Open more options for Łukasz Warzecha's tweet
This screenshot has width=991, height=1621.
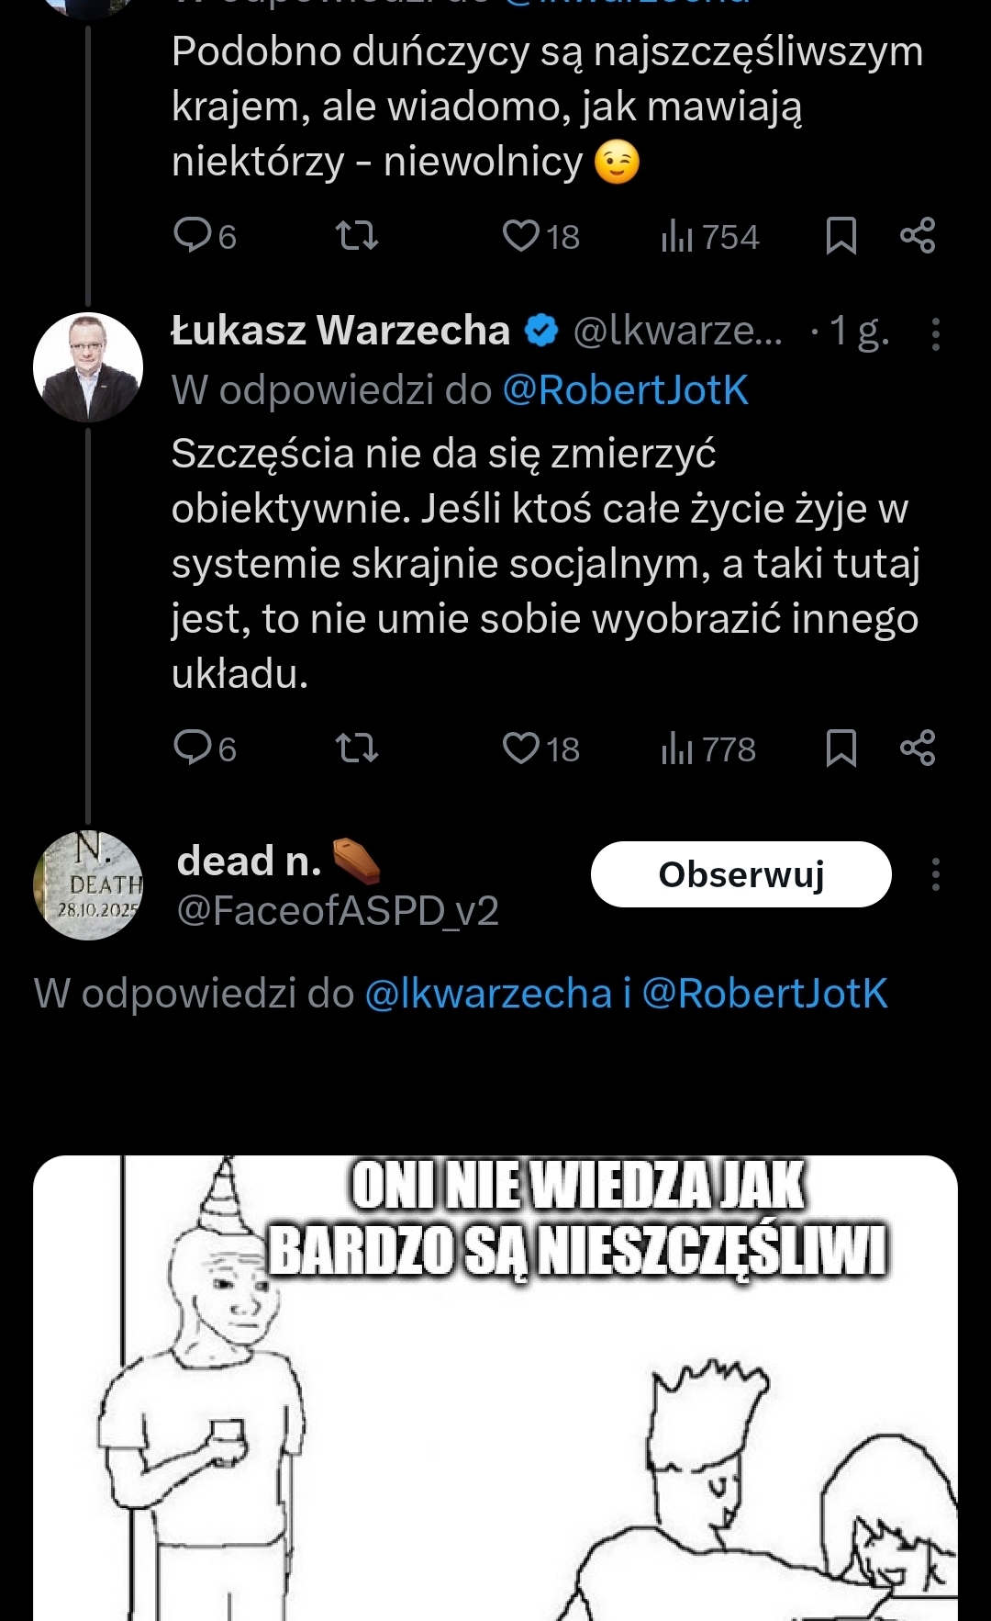pos(935,334)
